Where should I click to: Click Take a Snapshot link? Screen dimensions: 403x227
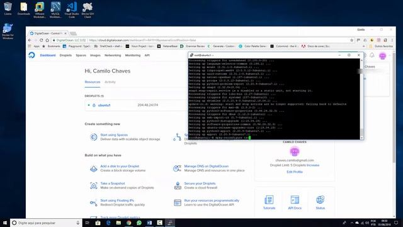(113, 183)
